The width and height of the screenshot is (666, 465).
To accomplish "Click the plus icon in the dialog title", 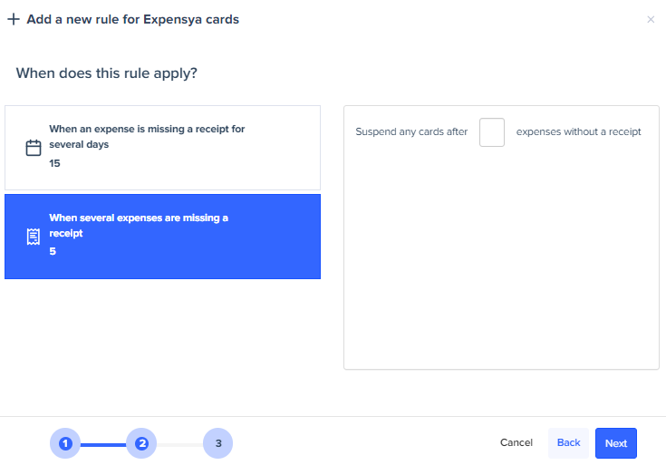I will [x=13, y=19].
